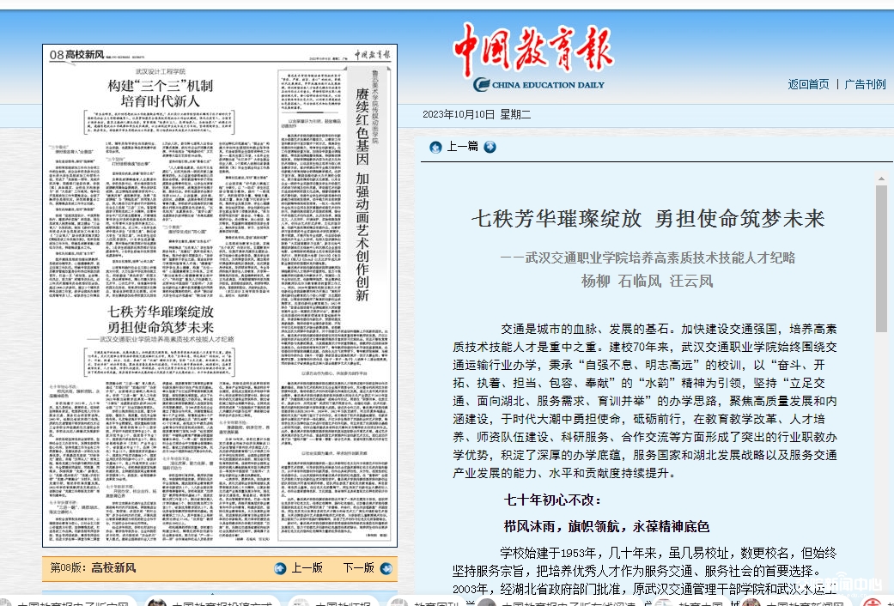Click the article scrollbar's up arrow
Screen dimensions: 894x606
point(881,179)
